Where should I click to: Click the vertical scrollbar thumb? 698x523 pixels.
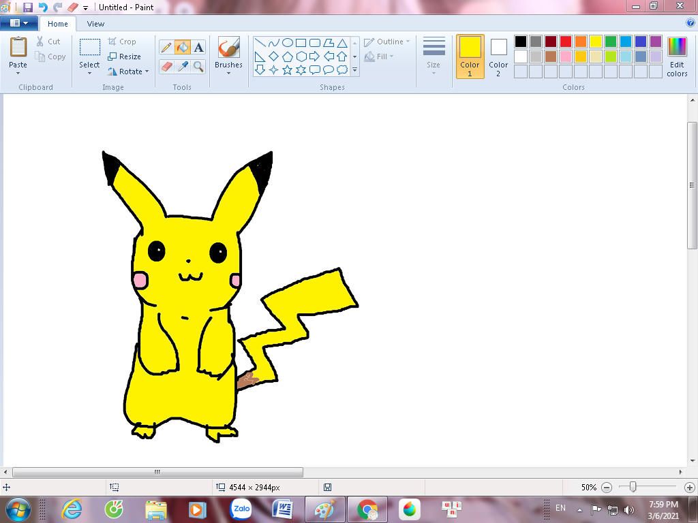coord(693,185)
